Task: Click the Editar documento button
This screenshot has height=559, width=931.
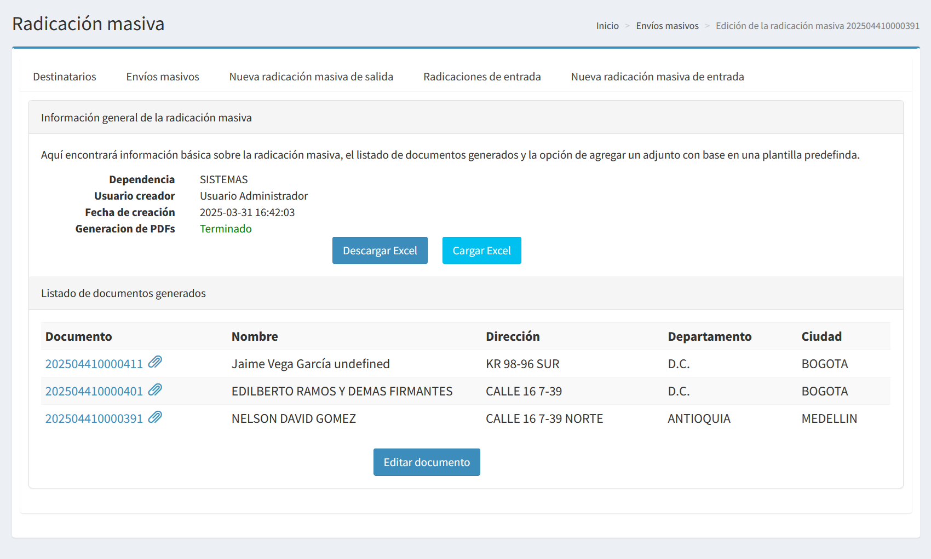Action: (427, 462)
